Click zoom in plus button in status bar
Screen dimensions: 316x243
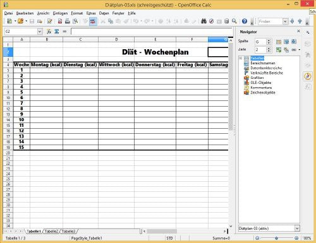[x=296, y=238]
